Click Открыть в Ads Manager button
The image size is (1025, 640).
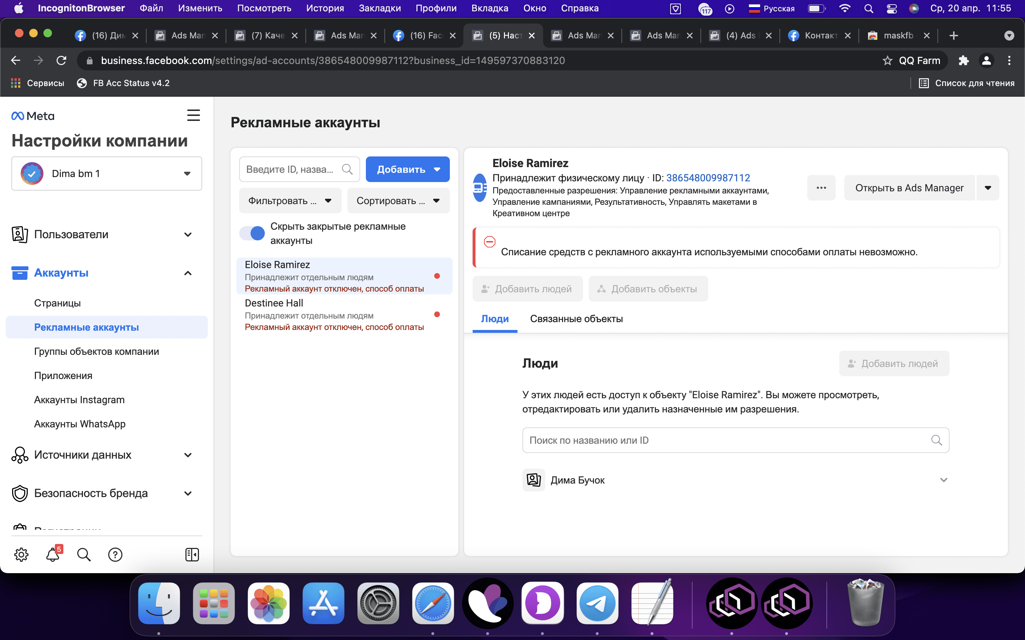909,187
